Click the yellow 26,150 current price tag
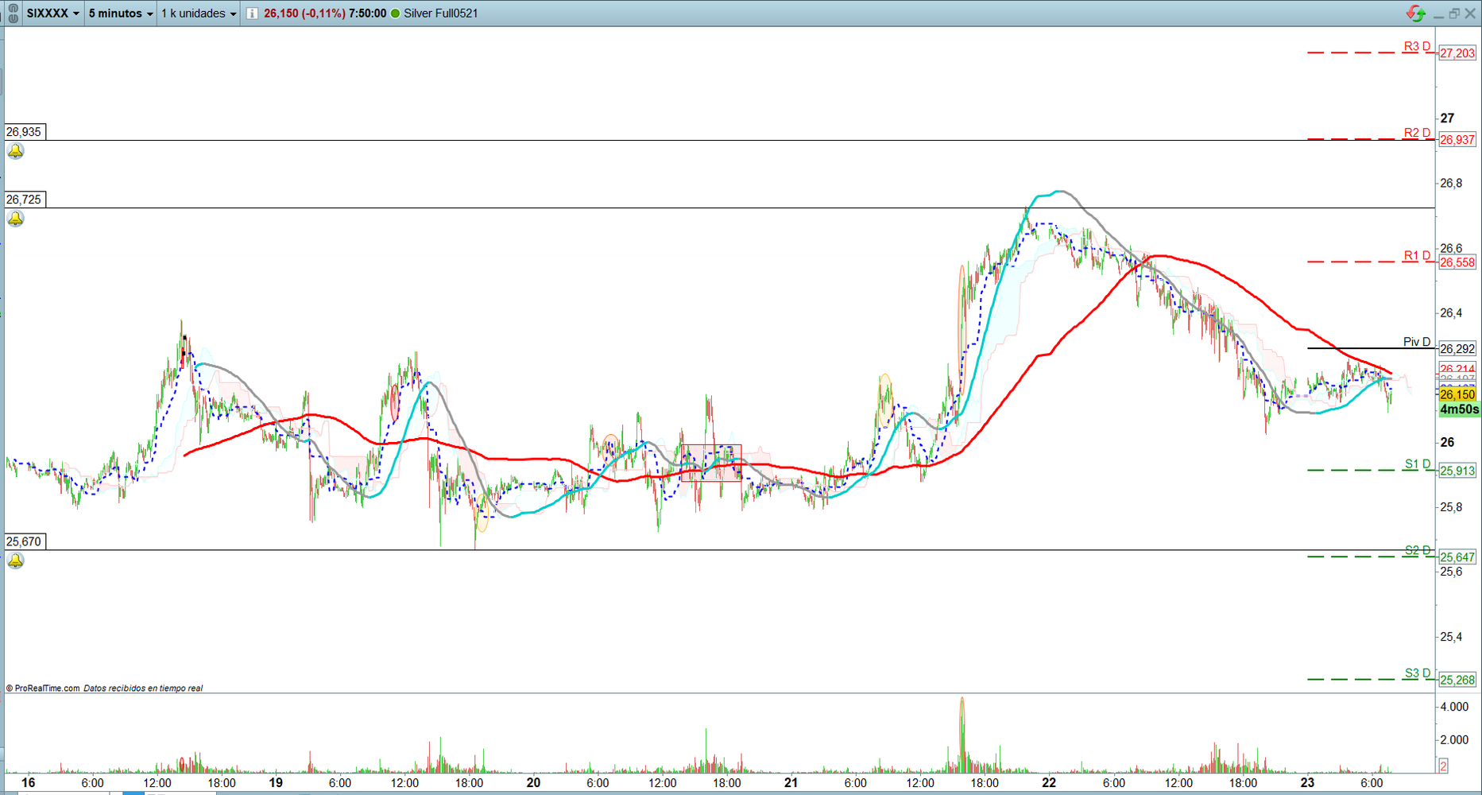This screenshot has height=795, width=1482. click(1457, 394)
